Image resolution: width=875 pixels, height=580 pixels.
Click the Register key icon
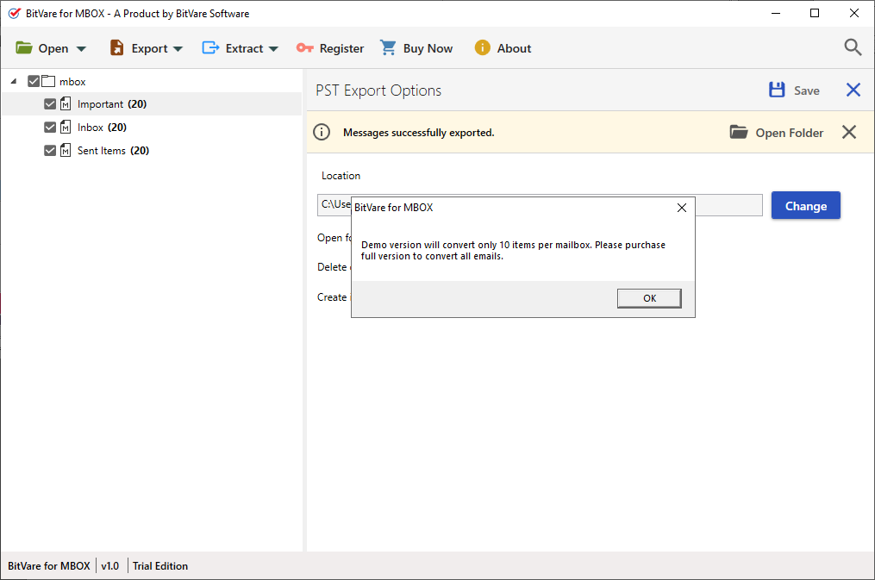click(x=305, y=48)
